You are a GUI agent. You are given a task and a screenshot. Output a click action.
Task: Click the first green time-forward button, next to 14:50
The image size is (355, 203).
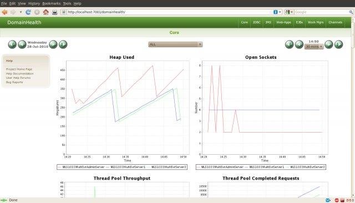point(329,44)
